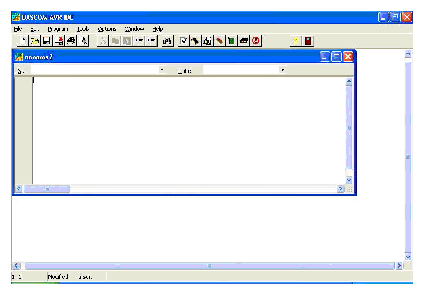Click the editor horizontal scrollbar right arrow
This screenshot has width=423, height=294.
tap(340, 189)
